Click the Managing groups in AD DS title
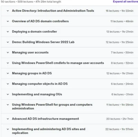 pos(32,73)
